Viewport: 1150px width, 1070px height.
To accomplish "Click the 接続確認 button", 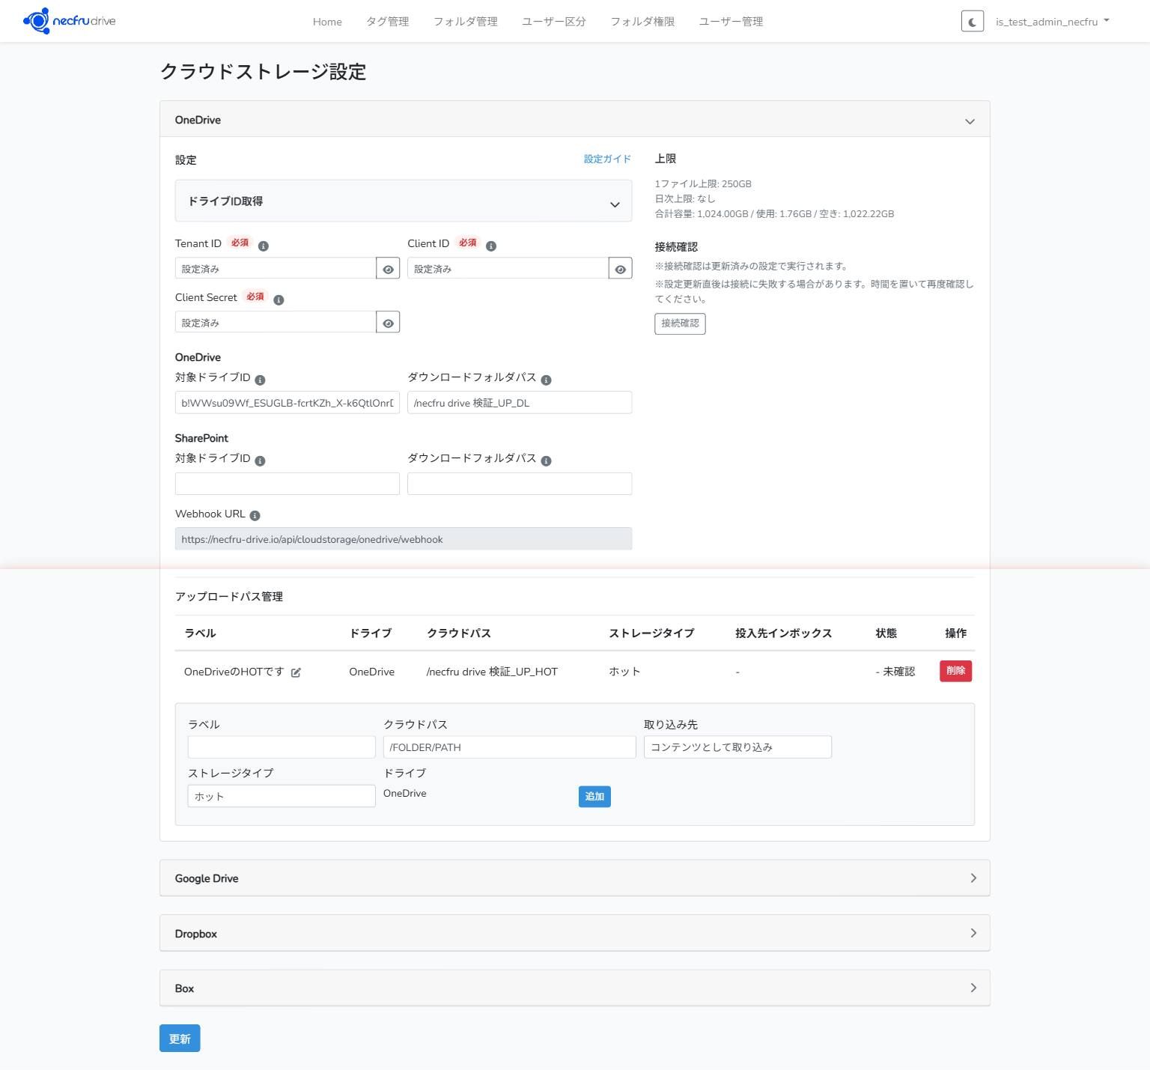I will pyautogui.click(x=680, y=323).
